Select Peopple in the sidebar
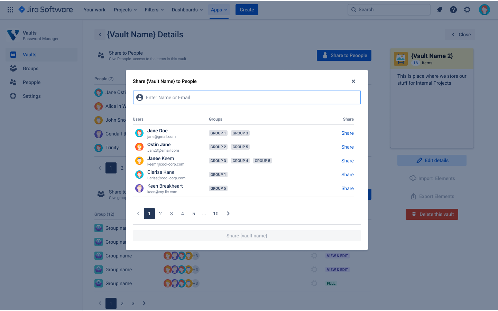This screenshot has width=498, height=311. tap(41, 82)
